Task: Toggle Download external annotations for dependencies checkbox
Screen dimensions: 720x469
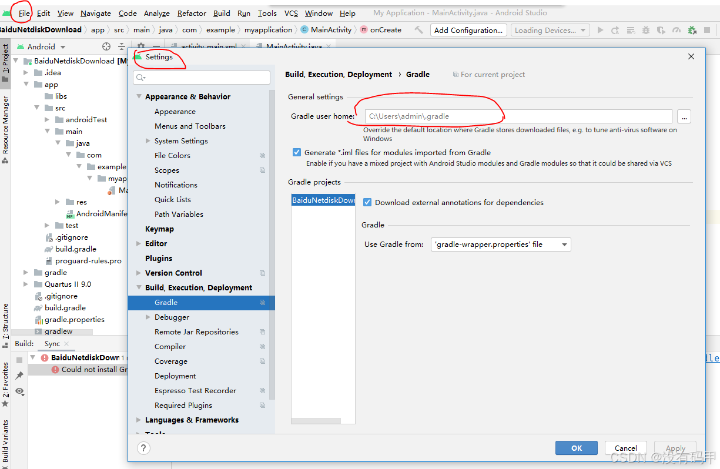Action: tap(367, 202)
